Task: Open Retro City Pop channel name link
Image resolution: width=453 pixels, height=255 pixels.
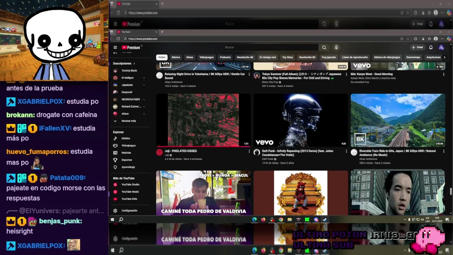Action: point(270,82)
